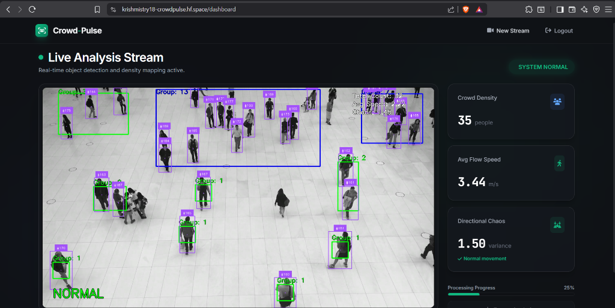The image size is (615, 308).
Task: Open Leo AI sparkle icon
Action: (584, 10)
